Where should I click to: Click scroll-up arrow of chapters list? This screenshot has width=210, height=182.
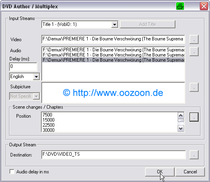pos(181,115)
